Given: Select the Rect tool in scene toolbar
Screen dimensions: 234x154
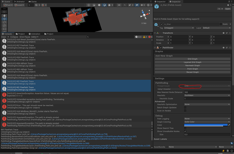Looking at the screenshot, I should coord(4,29).
